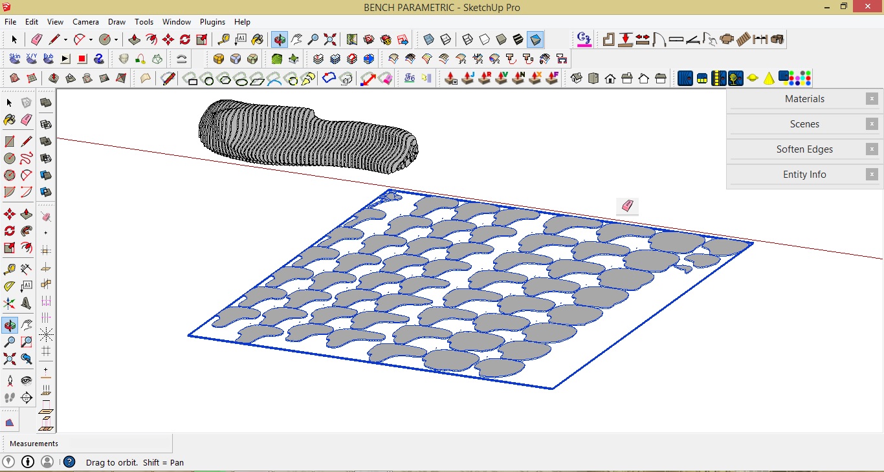Select the Tape Measure tool
Screen dimensions: 884x472
pos(225,39)
